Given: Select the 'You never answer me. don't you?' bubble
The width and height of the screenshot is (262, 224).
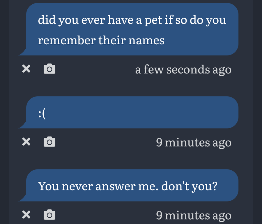Looking at the screenshot, I should point(128,185).
